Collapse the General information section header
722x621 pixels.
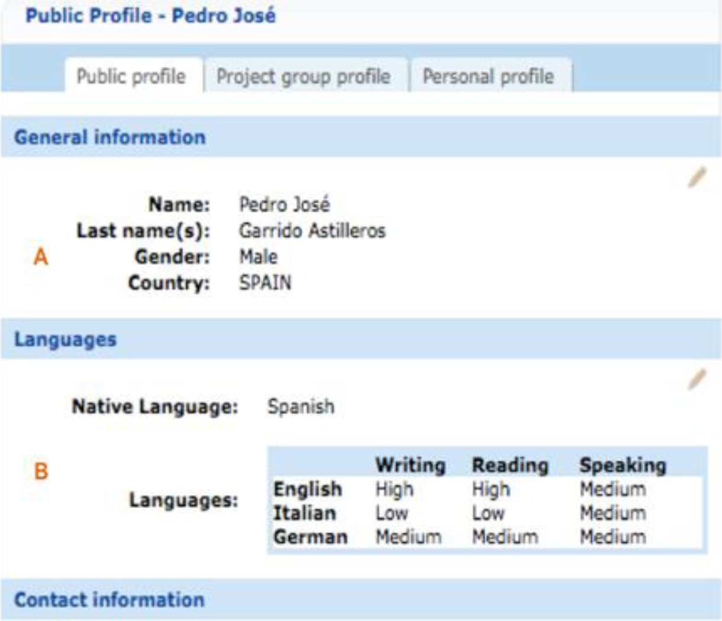[110, 137]
